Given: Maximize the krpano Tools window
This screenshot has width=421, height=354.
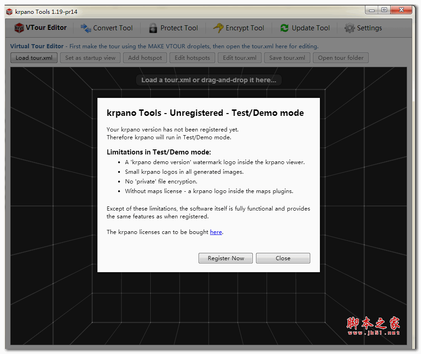Looking at the screenshot, I should point(384,10).
